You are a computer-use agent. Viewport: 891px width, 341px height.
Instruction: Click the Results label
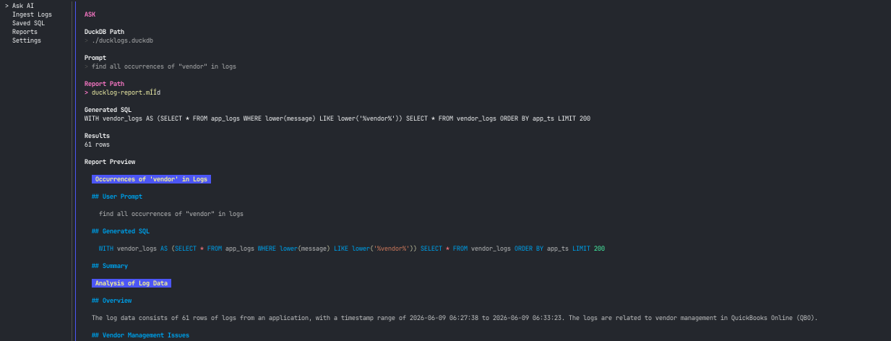tap(97, 136)
